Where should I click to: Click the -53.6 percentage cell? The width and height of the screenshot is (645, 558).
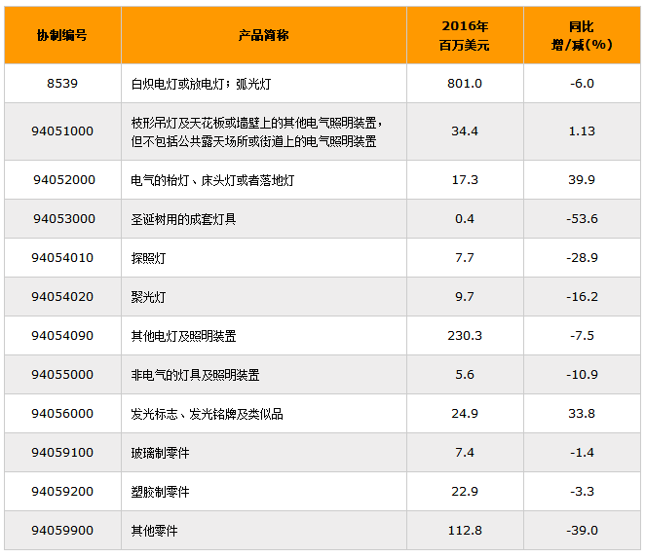pyautogui.click(x=582, y=219)
